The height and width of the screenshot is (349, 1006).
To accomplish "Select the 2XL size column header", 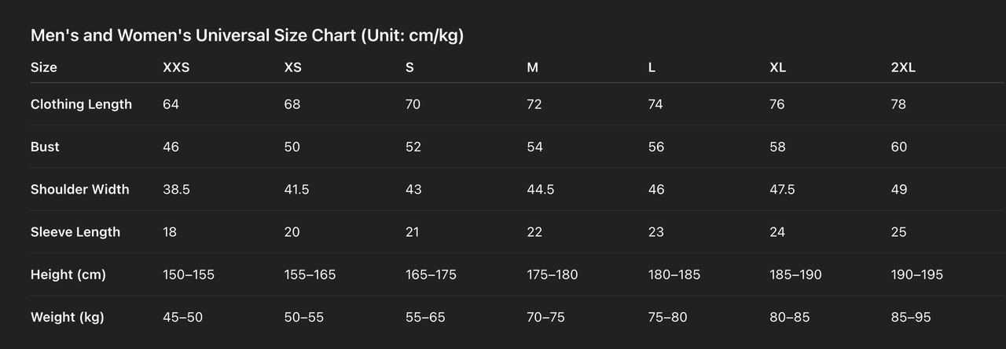I will point(903,67).
